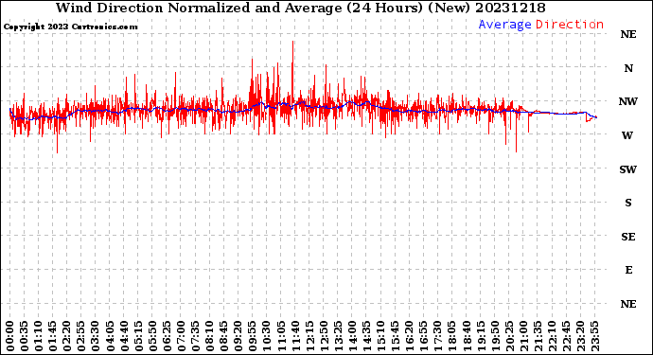Click the 16:20 time axis label

click(x=410, y=336)
